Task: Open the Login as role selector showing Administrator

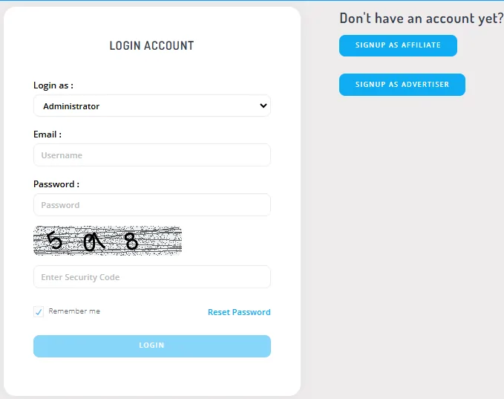Action: (152, 106)
